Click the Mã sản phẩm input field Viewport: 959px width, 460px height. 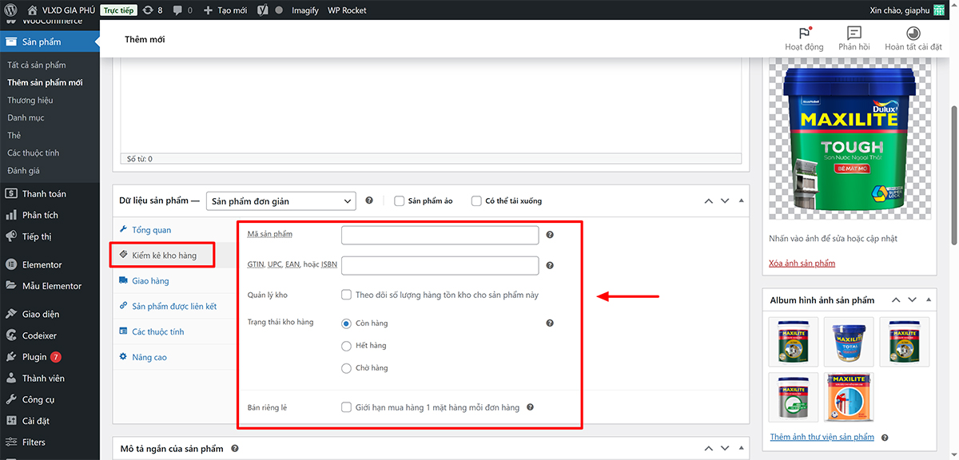440,235
